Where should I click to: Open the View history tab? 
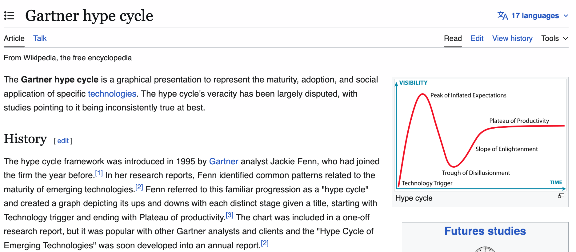pos(512,38)
